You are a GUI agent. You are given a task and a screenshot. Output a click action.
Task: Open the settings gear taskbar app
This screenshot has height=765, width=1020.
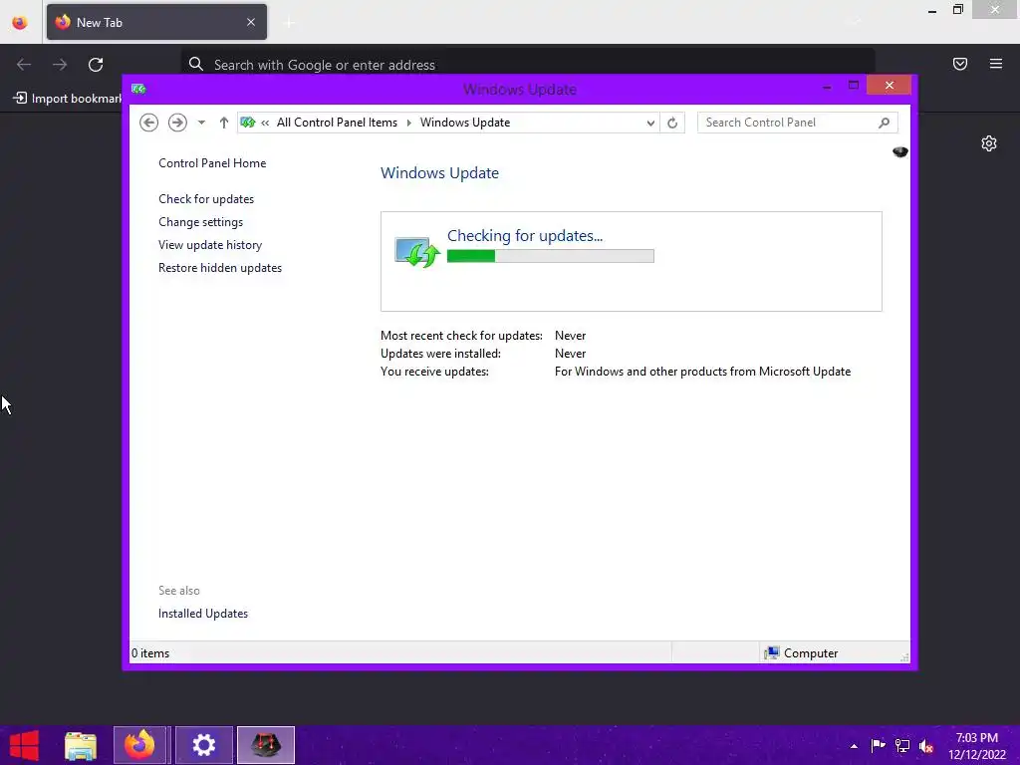tap(203, 745)
